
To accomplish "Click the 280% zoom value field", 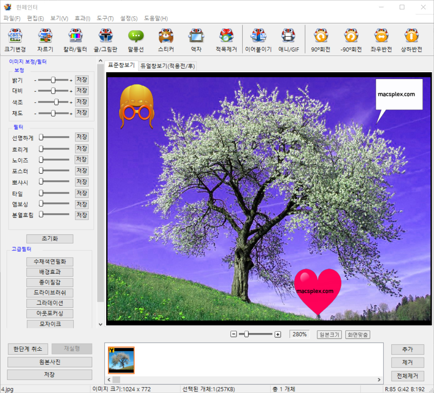I will point(300,334).
